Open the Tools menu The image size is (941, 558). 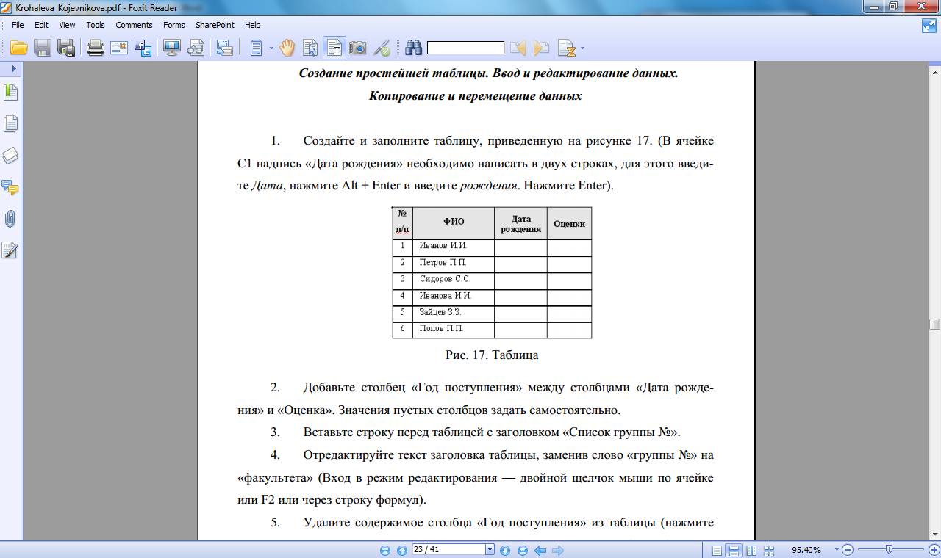tap(96, 25)
